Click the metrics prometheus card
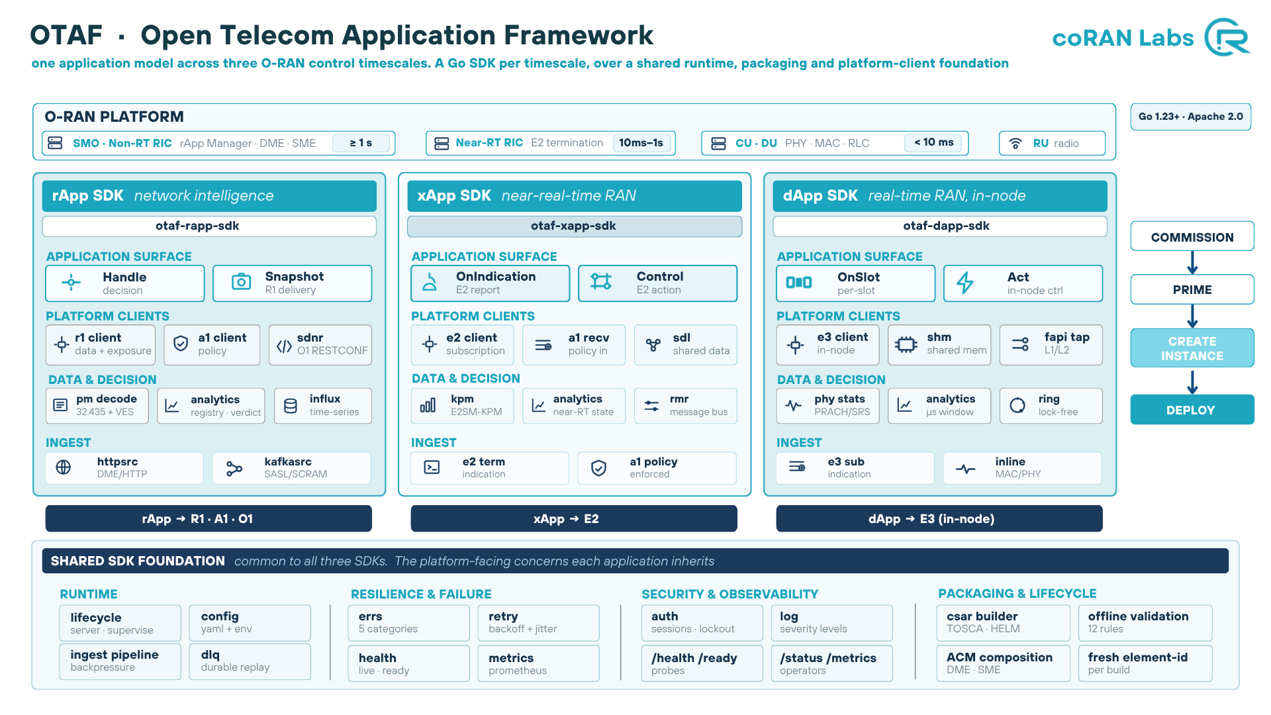Image resolution: width=1271 pixels, height=715 pixels. click(538, 663)
